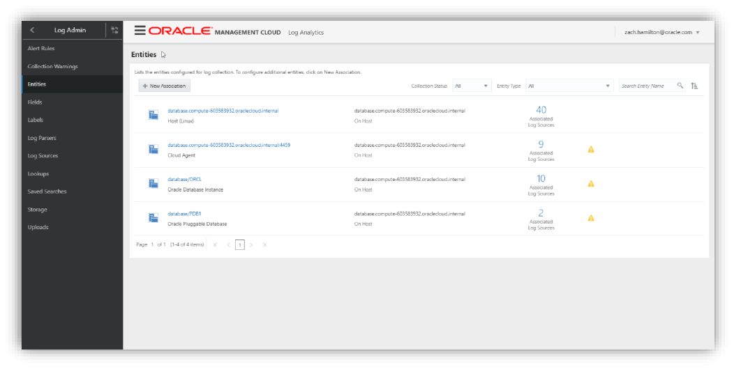The height and width of the screenshot is (369, 734).
Task: Open the database/PDB1 link
Action: (x=184, y=214)
